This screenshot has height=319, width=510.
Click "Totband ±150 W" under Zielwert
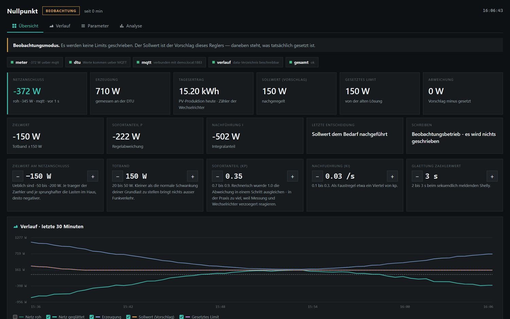pos(27,147)
